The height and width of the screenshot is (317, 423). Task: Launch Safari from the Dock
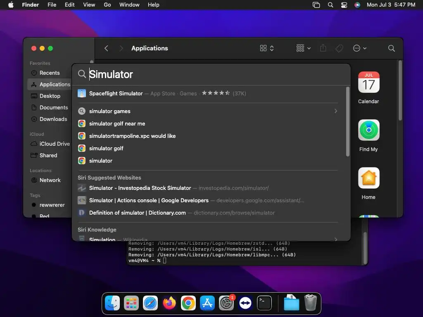click(x=150, y=303)
